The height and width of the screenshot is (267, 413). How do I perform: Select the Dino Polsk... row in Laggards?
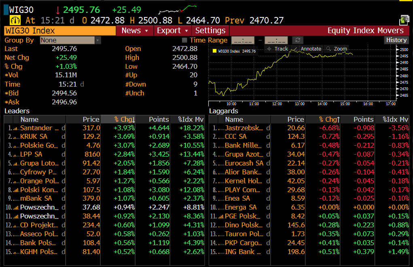pos(309,225)
